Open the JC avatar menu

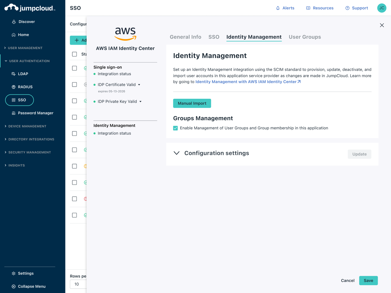click(x=382, y=8)
